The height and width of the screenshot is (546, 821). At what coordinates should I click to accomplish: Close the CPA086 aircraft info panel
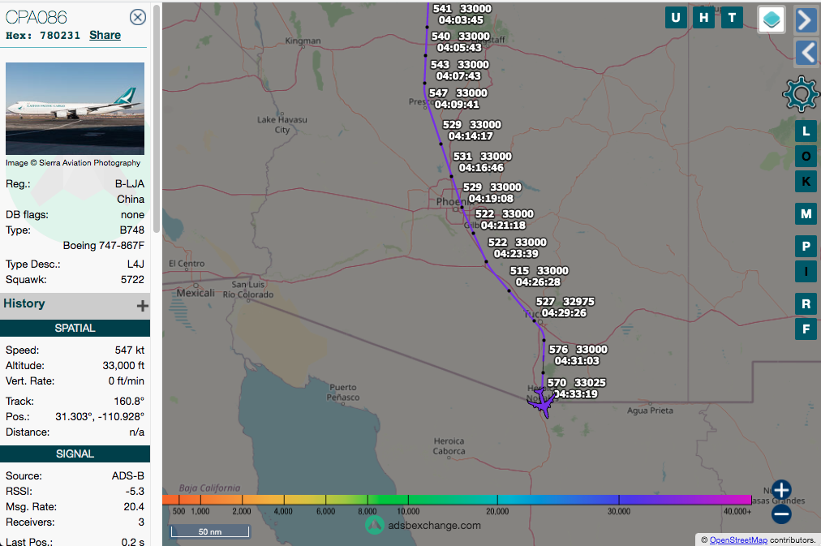(x=138, y=17)
